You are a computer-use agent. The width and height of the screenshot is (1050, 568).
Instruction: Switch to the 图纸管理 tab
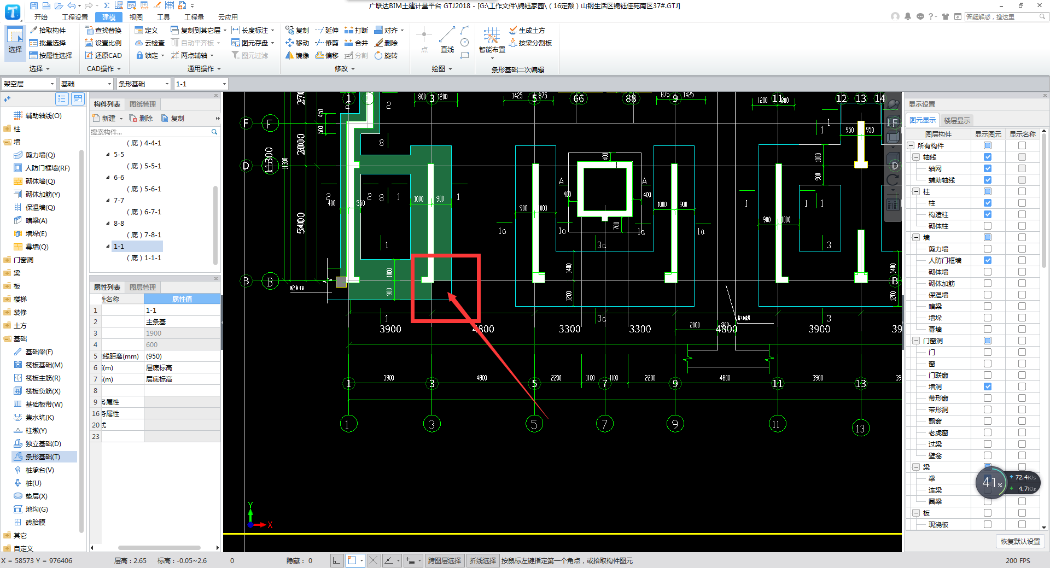point(143,104)
